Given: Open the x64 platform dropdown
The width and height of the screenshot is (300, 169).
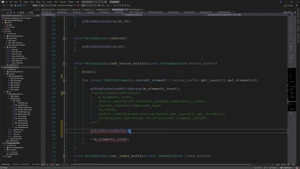Looking at the screenshot, I should (x=47, y=6).
